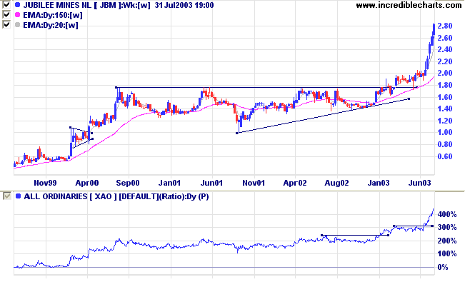465x282 pixels.
Task: Toggle the All Ordinaries ratio checkbox
Action: [x=7, y=196]
